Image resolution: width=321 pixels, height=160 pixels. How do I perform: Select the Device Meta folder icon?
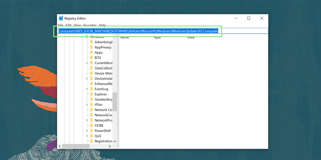91,73
